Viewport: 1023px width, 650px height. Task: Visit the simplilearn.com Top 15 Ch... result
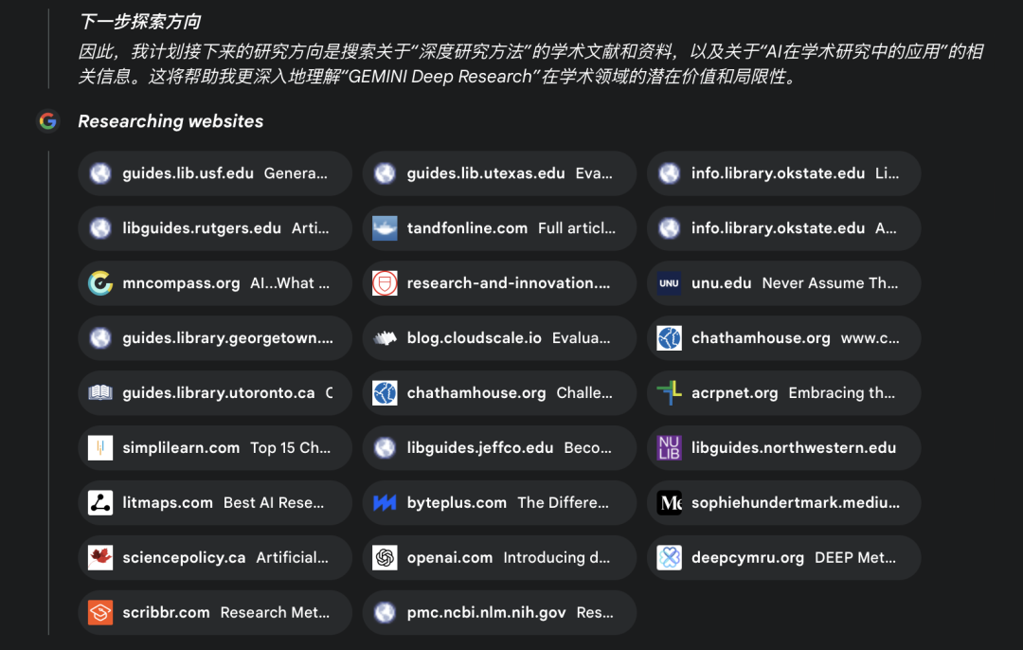click(x=215, y=447)
